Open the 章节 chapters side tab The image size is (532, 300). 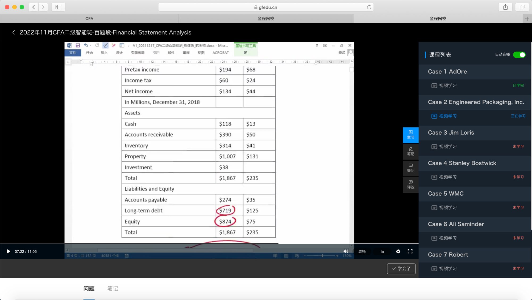click(x=410, y=135)
